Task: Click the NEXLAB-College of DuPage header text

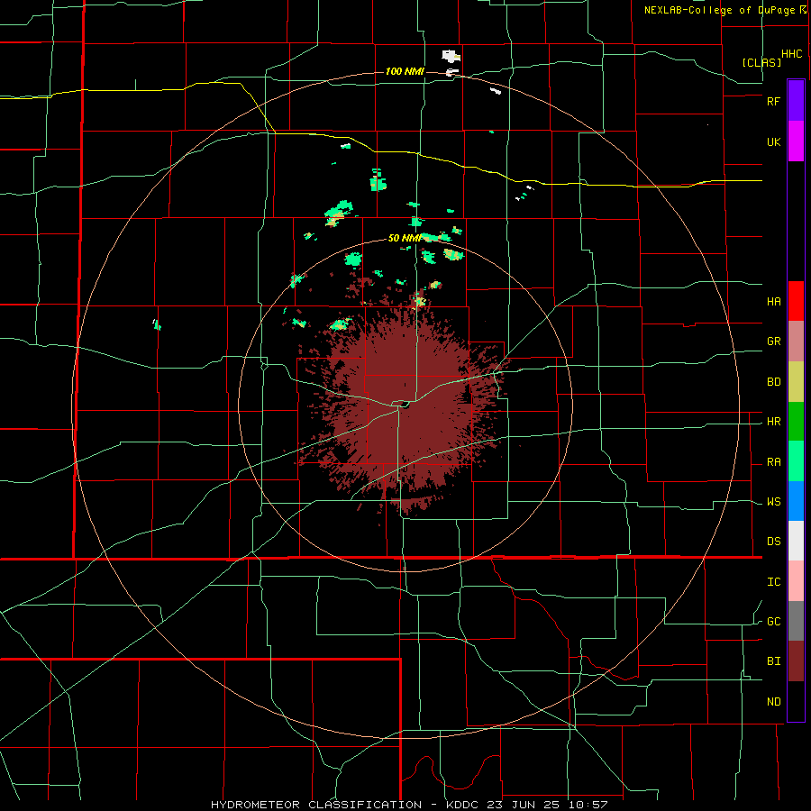Action: tap(719, 10)
